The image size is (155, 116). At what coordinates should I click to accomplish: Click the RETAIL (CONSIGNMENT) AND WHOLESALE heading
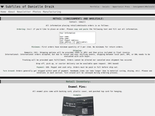click(x=78, y=19)
